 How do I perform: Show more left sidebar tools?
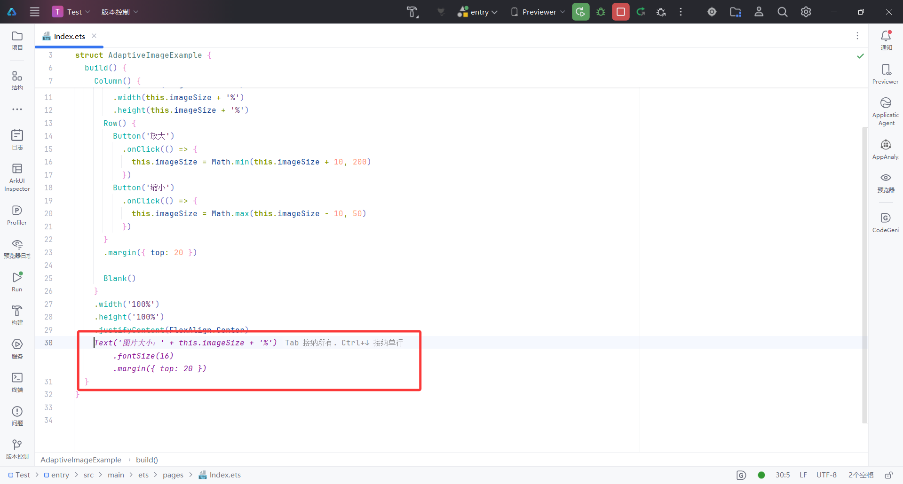(x=17, y=109)
